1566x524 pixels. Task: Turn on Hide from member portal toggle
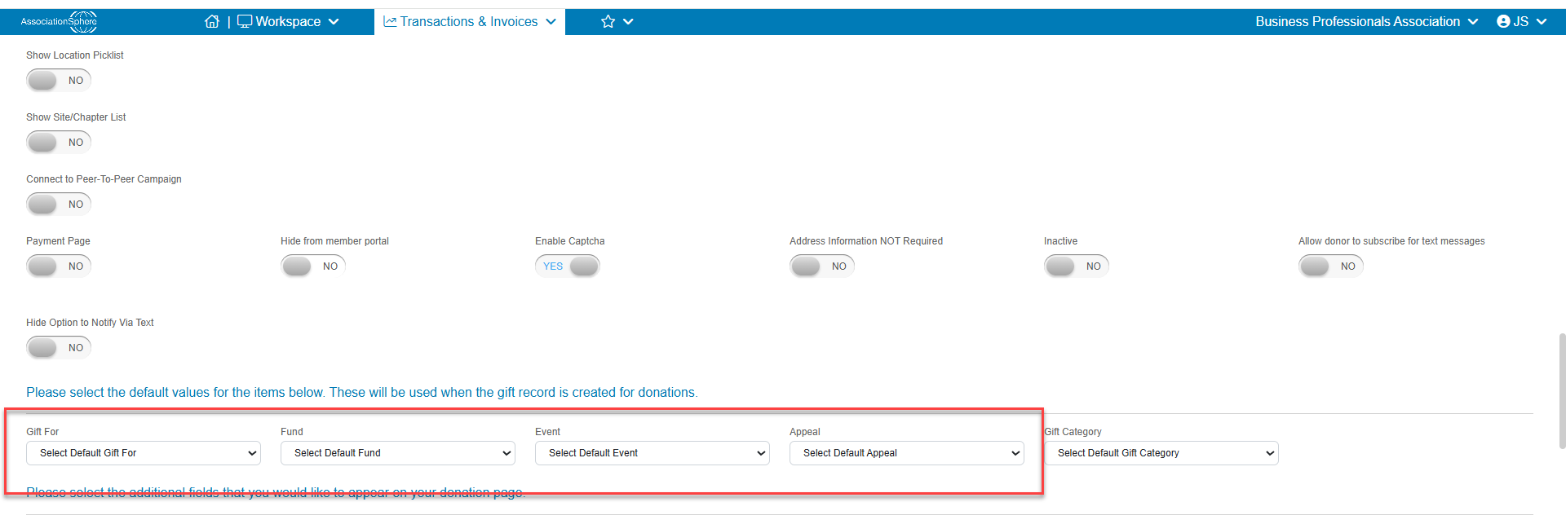coord(313,266)
